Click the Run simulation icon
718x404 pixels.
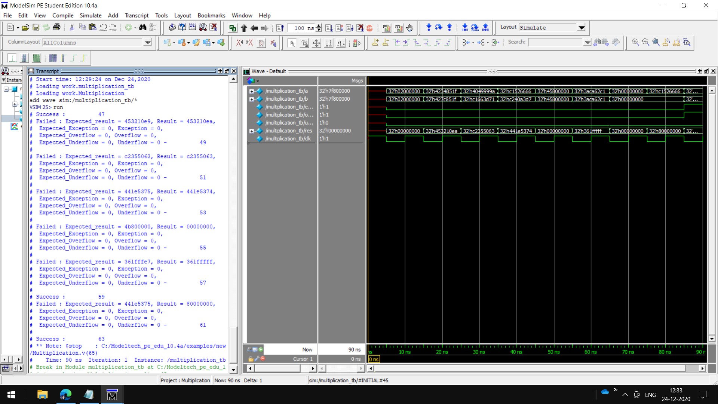pyautogui.click(x=329, y=28)
